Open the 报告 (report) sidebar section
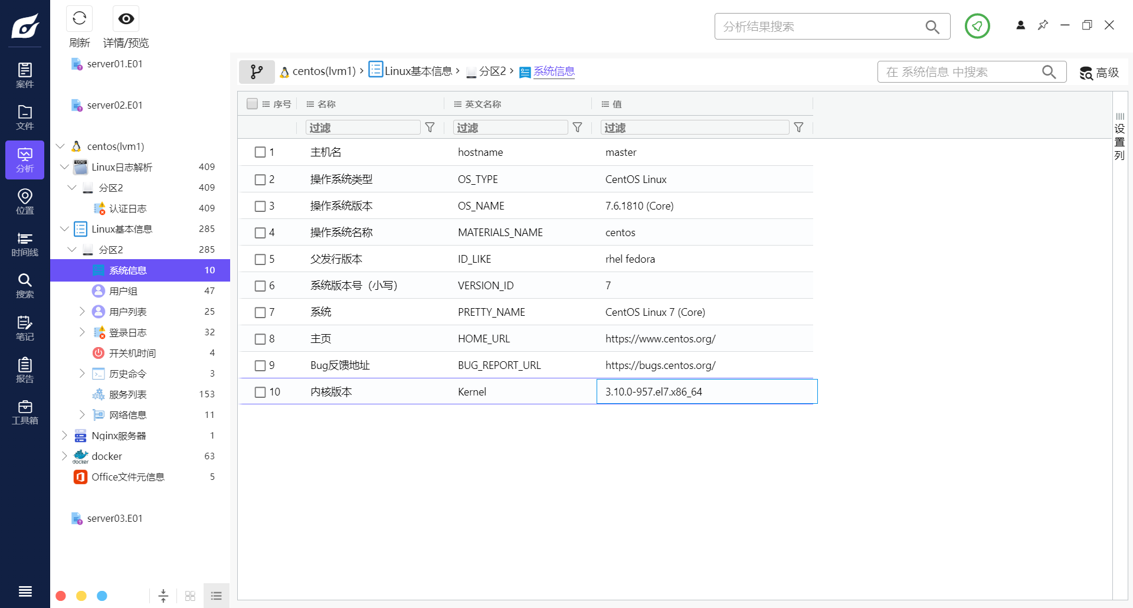Screen dimensions: 1133x608 tap(25, 371)
